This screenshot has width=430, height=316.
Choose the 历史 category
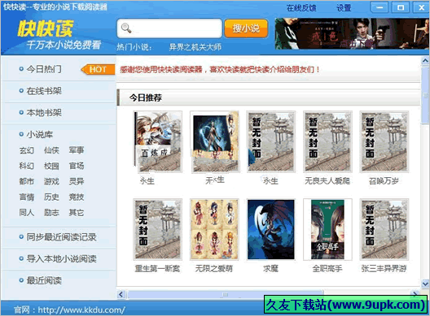tap(51, 197)
